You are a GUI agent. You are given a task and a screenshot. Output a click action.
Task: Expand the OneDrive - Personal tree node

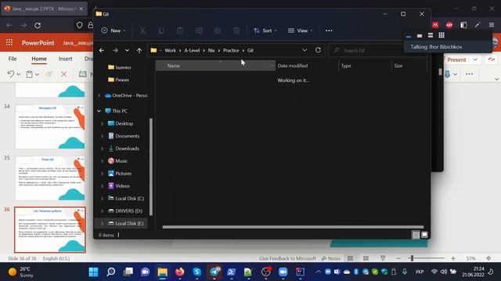(99, 95)
